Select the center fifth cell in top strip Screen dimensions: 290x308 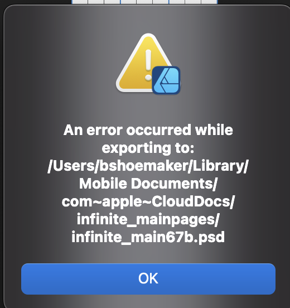[x=144, y=2]
